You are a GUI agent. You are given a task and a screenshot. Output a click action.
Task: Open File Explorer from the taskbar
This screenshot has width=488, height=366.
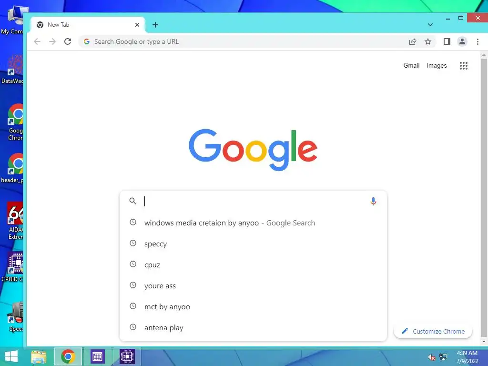click(39, 356)
